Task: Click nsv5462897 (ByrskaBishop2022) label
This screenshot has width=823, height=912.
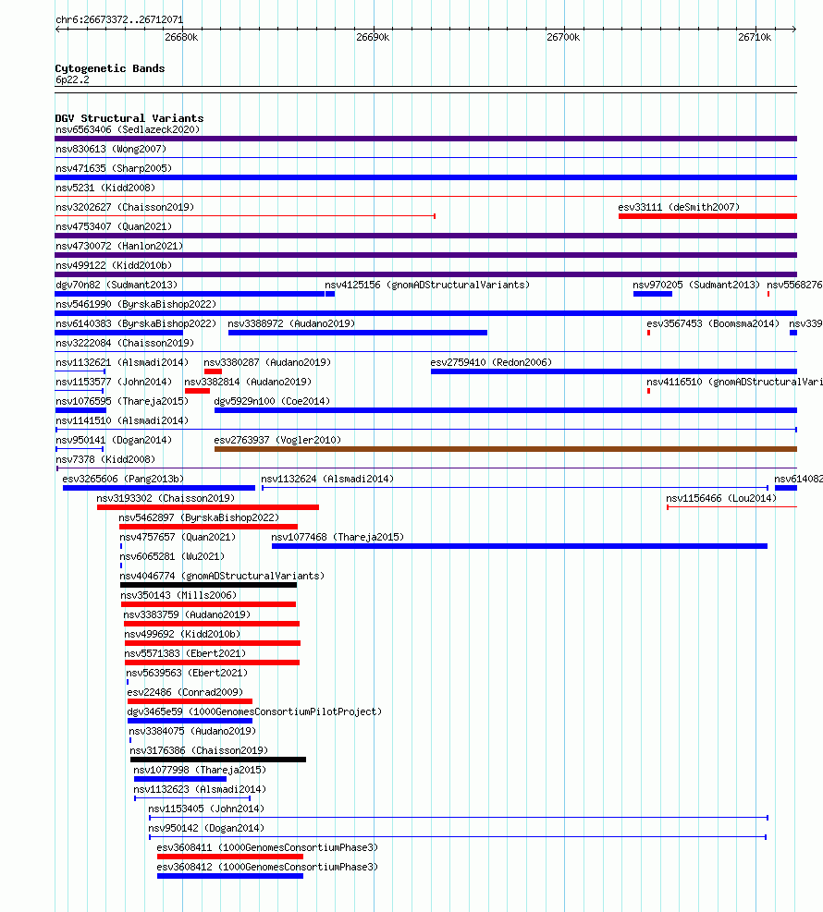Action: click(199, 517)
